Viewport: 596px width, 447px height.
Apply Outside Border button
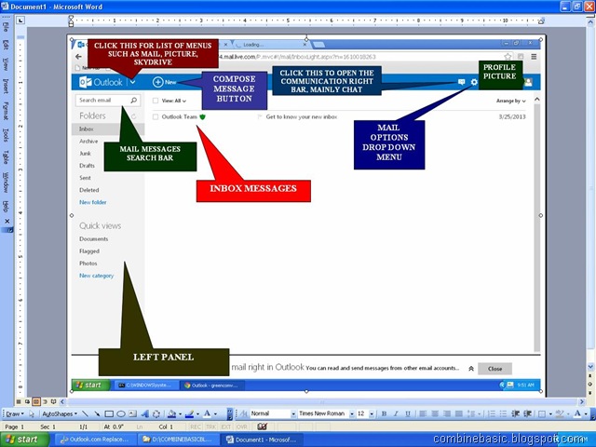[x=542, y=413]
